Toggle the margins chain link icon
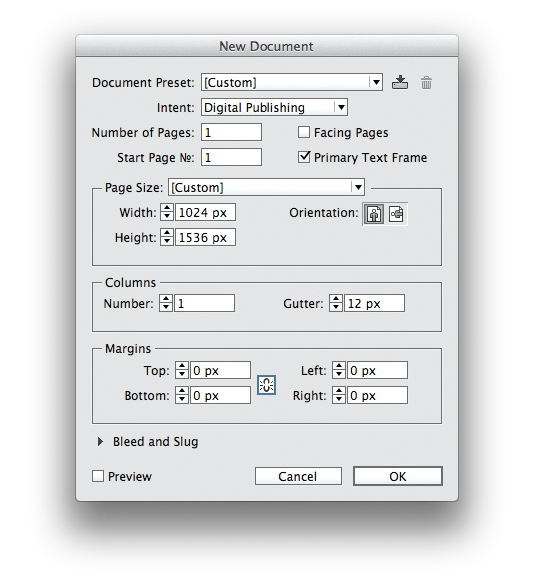The width and height of the screenshot is (534, 580). (x=267, y=385)
